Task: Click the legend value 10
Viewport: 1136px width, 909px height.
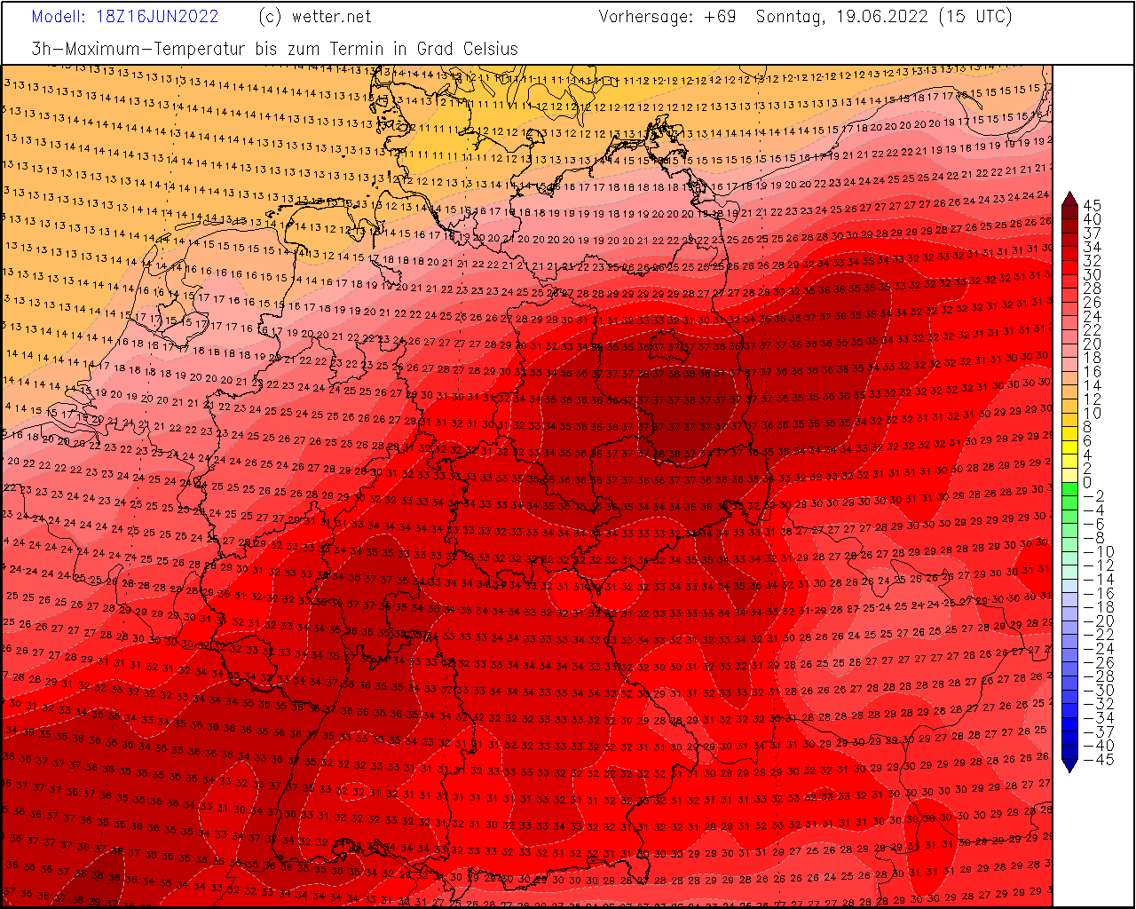Action: 1093,414
